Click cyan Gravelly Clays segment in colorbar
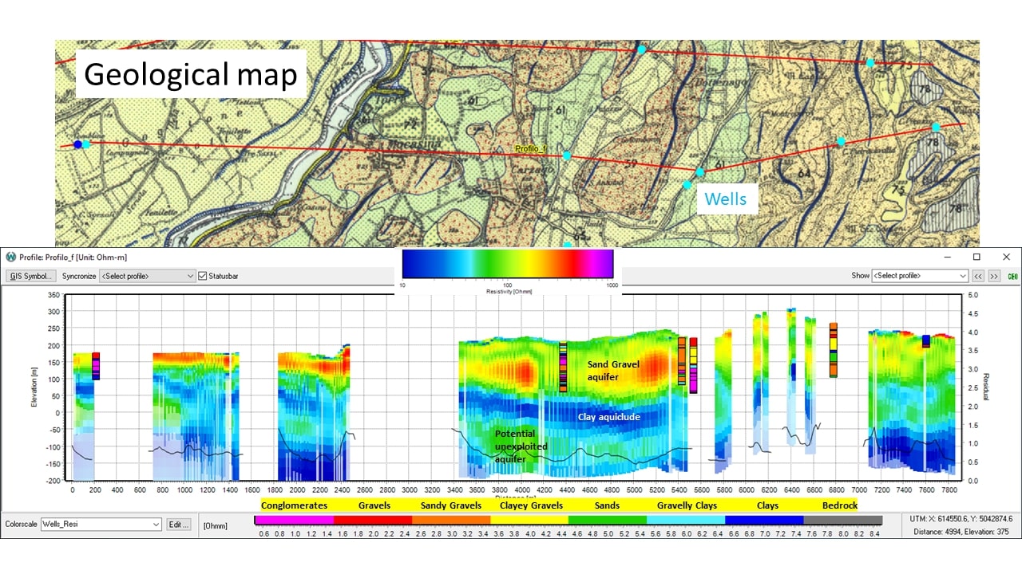The height and width of the screenshot is (574, 1022). (686, 520)
